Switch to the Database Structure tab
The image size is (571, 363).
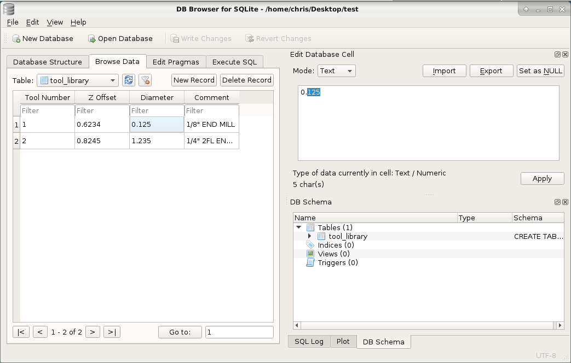(x=48, y=62)
